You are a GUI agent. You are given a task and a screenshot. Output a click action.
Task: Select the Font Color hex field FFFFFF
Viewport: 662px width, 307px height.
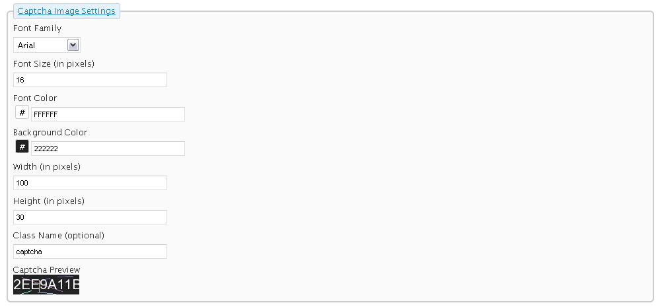[x=108, y=114]
